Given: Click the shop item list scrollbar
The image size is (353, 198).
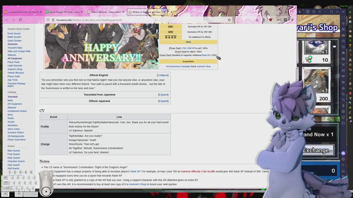Looking at the screenshot, I should 334,46.
